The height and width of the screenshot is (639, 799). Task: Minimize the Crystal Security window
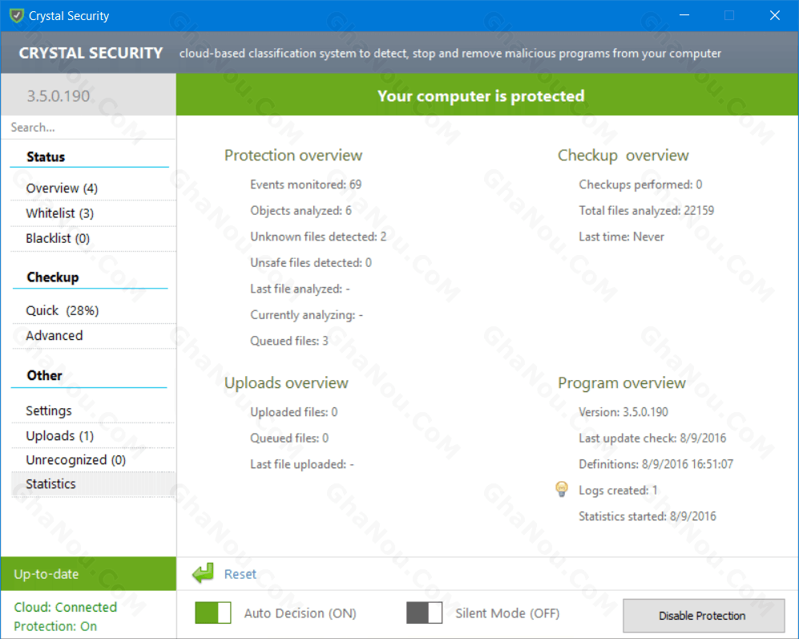click(x=684, y=15)
